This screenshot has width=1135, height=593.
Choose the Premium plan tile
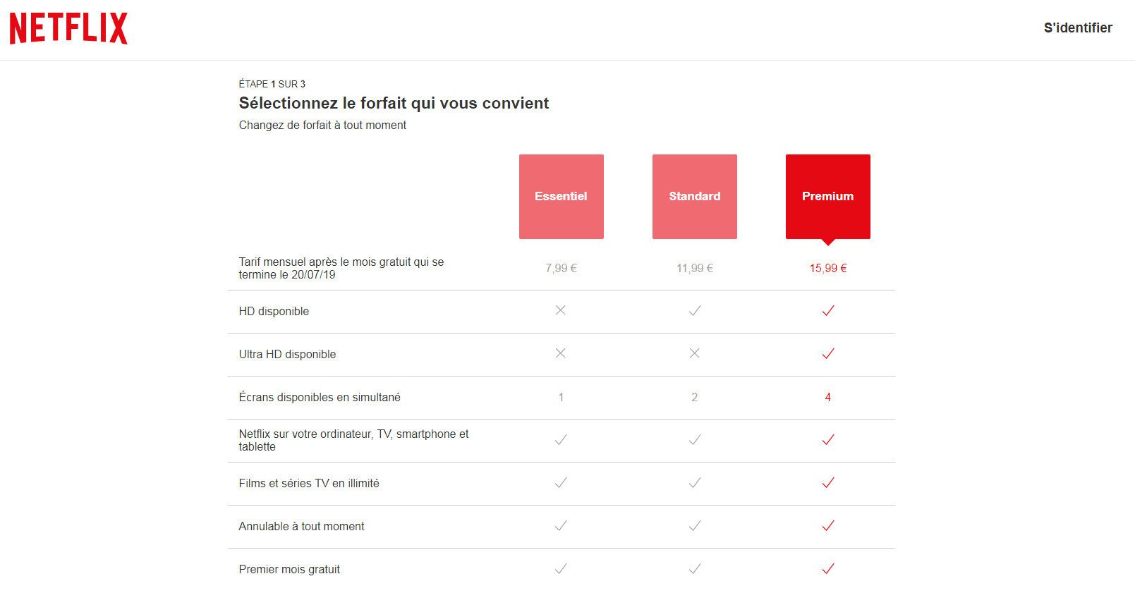tap(827, 197)
